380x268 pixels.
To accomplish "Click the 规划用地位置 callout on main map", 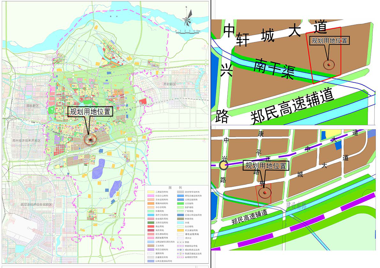I will click(90, 112).
